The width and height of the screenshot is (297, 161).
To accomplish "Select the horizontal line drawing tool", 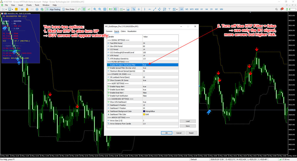I will [150, 9].
